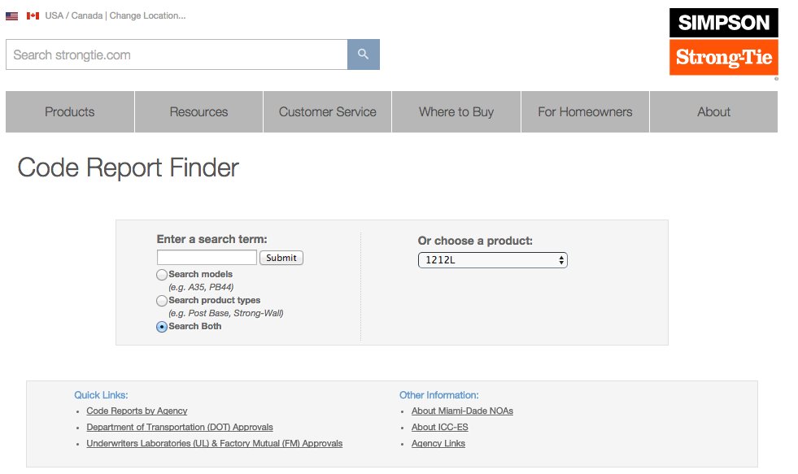Open the For Homeowners menu

(585, 112)
